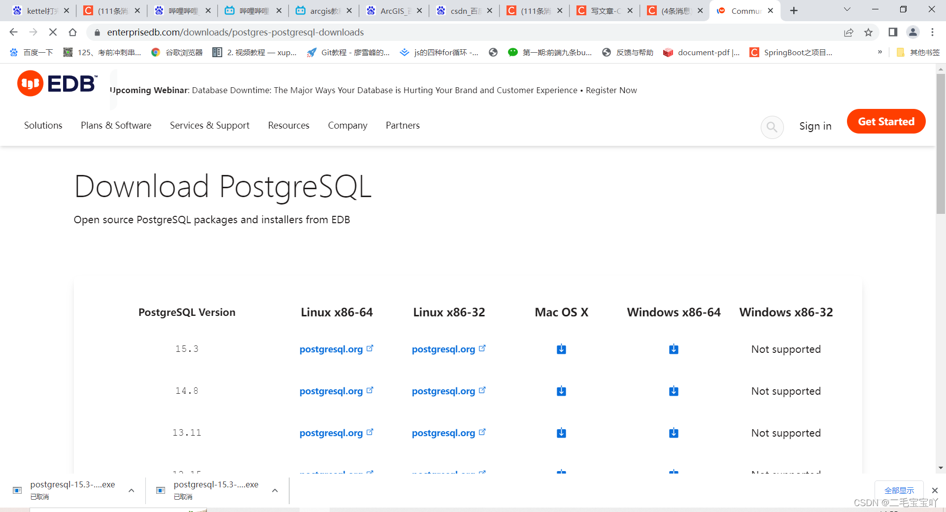The width and height of the screenshot is (946, 512).
Task: Close the kettel tab
Action: 67,10
